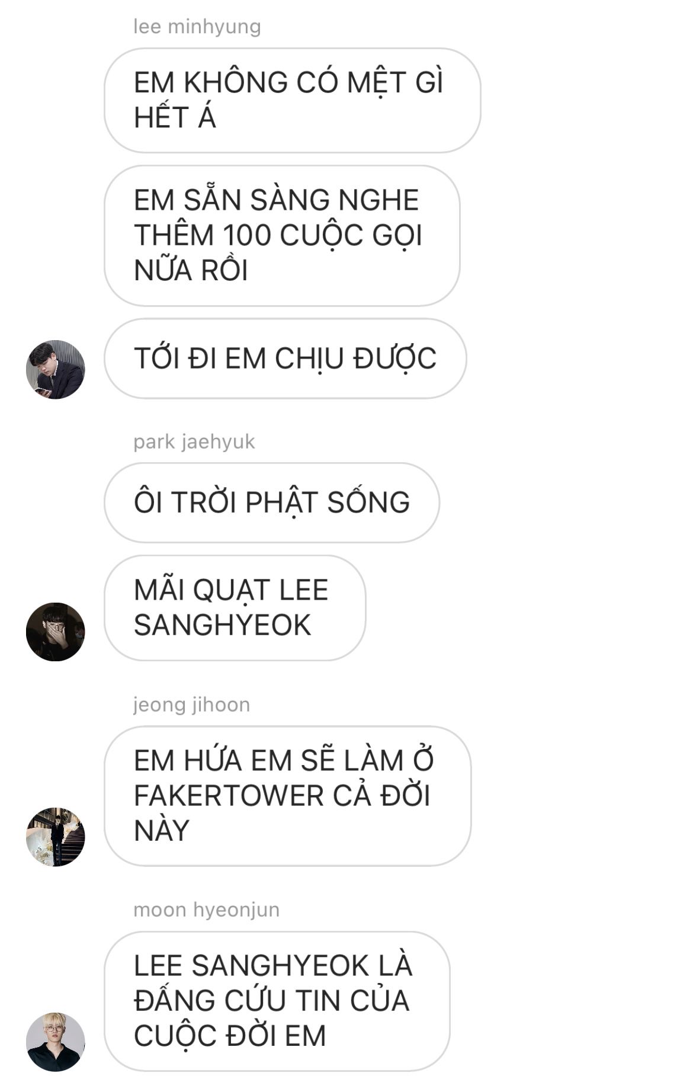Tap 'CUỘC ĐỜI EM' in the last message

pos(230,1036)
